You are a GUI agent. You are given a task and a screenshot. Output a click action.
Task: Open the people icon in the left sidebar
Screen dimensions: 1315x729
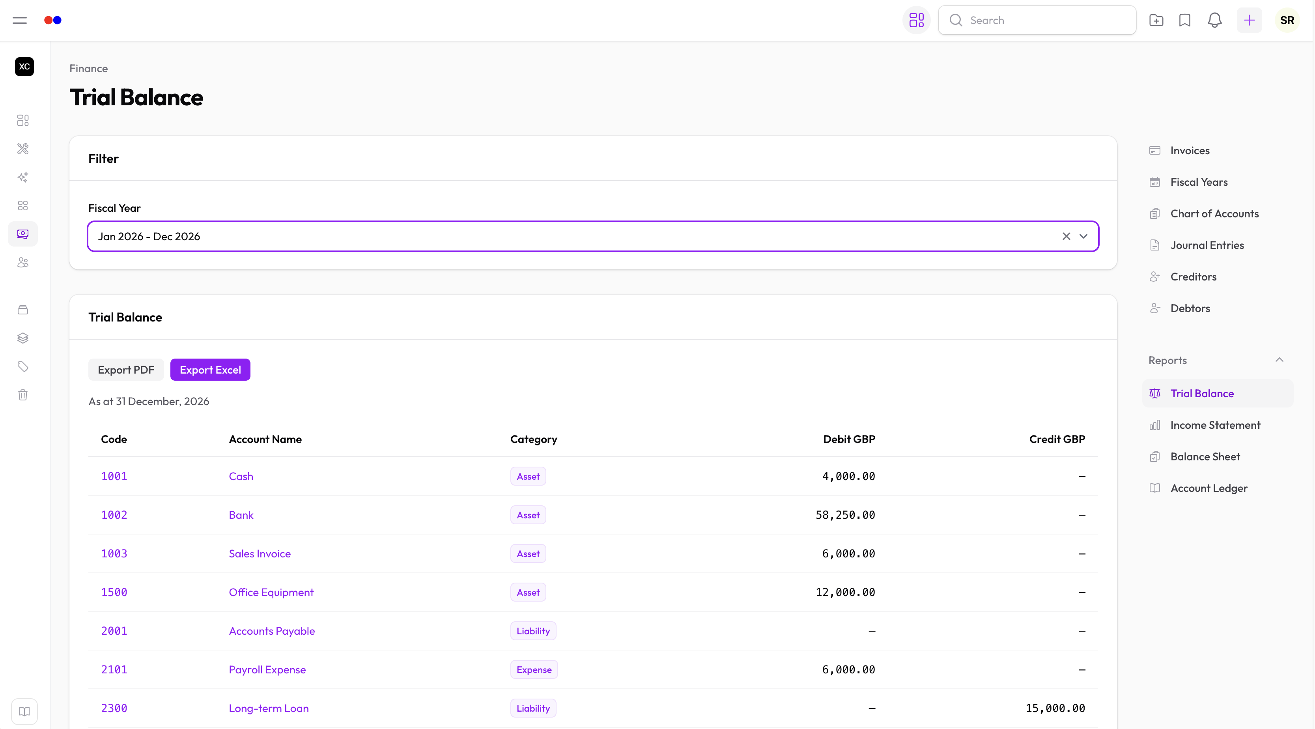pos(23,262)
